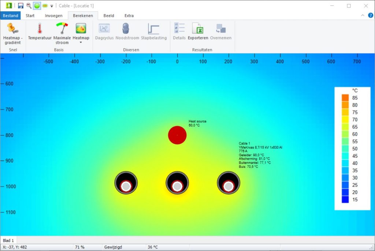Screen dimensions: 375x251
Task: Collapse the ribbon with the chevron
Action: (x=363, y=15)
